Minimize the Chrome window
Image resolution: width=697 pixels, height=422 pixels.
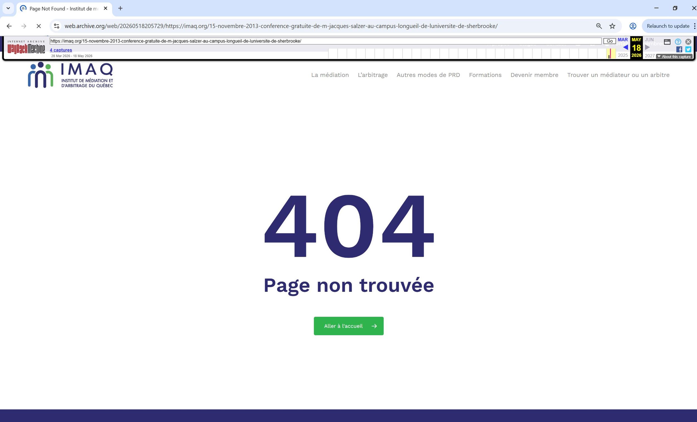click(x=656, y=8)
